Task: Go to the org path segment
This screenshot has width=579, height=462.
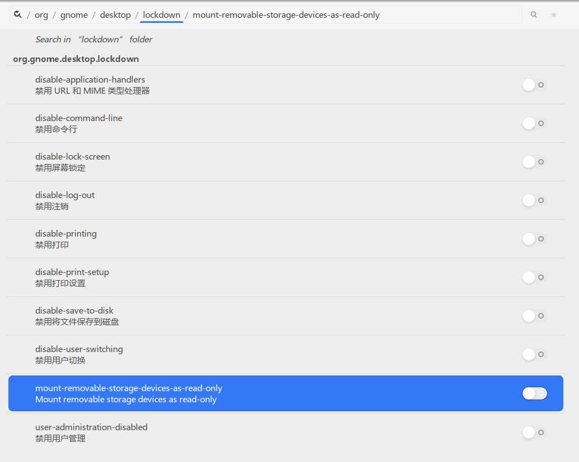Action: coord(41,15)
